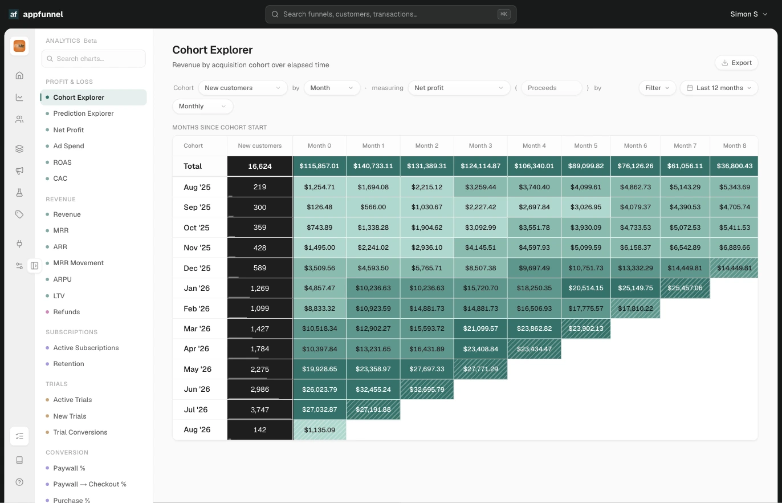Screen dimensions: 782x503
Task: Open the book documentation icon
Action: coord(19,460)
